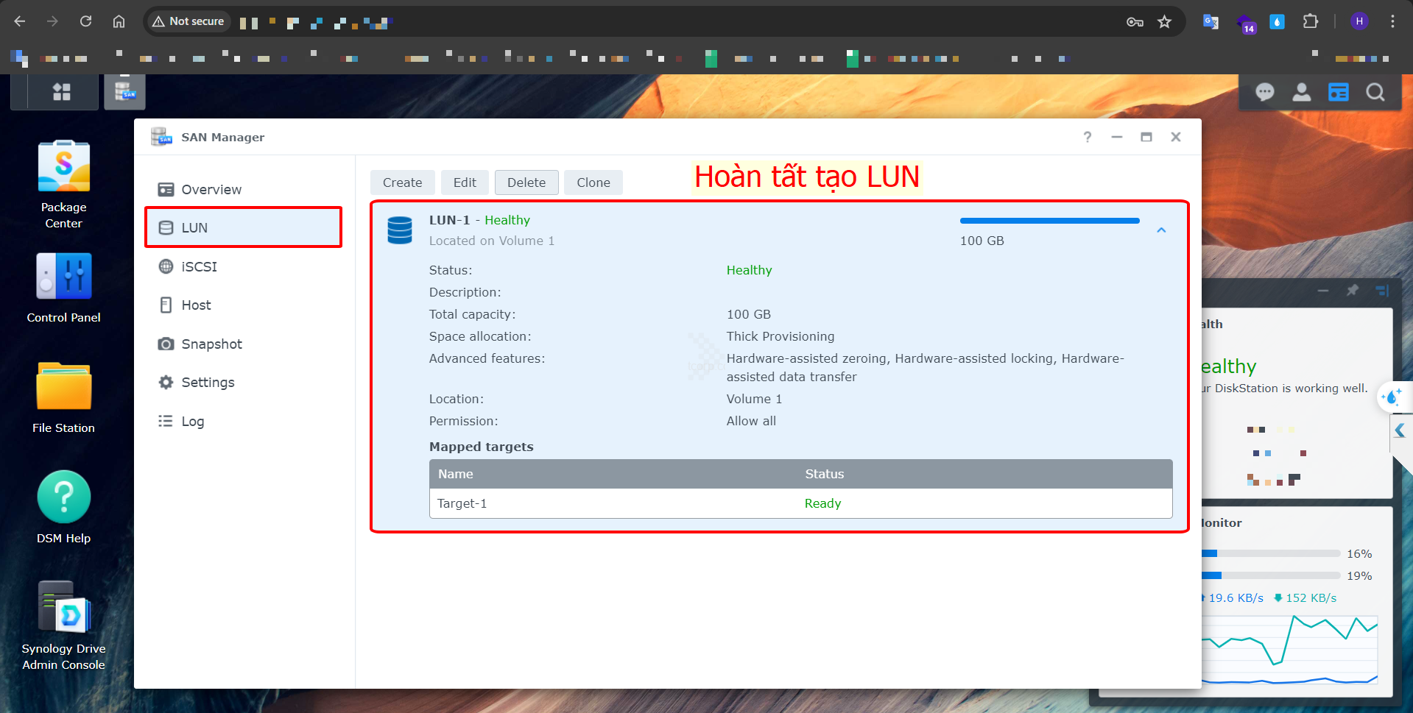The height and width of the screenshot is (713, 1413).
Task: Open DSM search magnifier icon
Action: pos(1375,92)
